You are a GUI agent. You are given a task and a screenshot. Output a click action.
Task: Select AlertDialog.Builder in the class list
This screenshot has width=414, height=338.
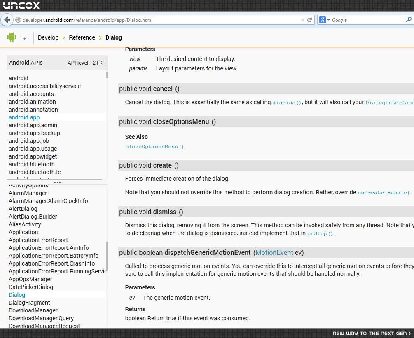coord(33,217)
